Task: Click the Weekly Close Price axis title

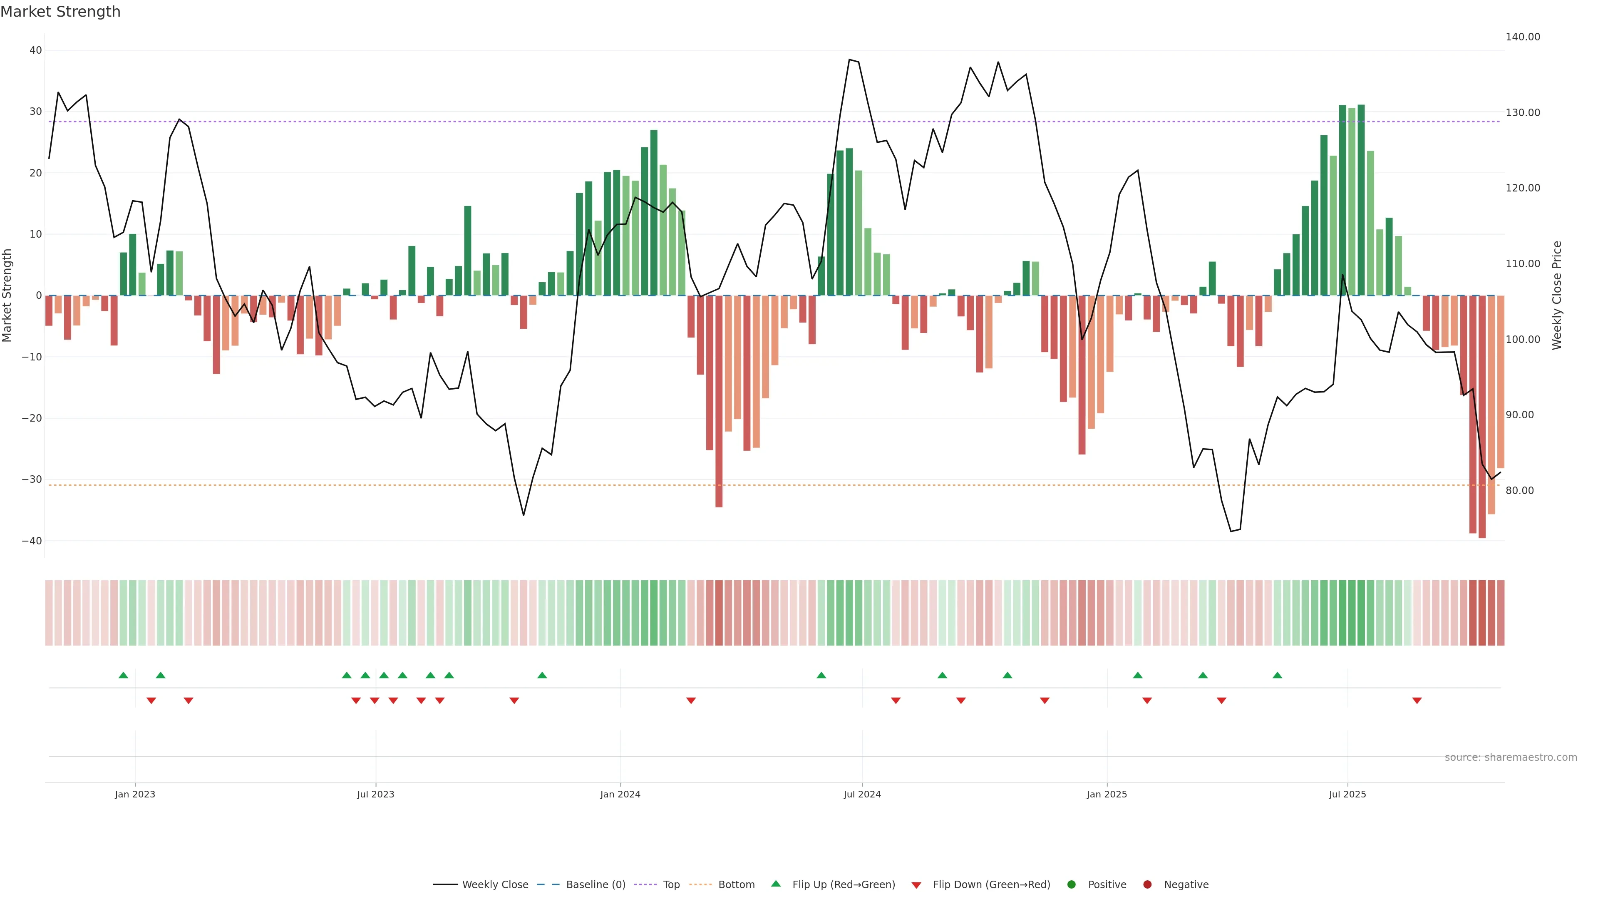Action: pos(1557,296)
